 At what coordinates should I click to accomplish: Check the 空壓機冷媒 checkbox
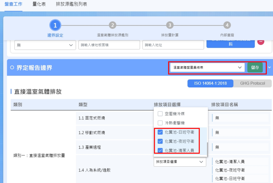tap(160, 114)
